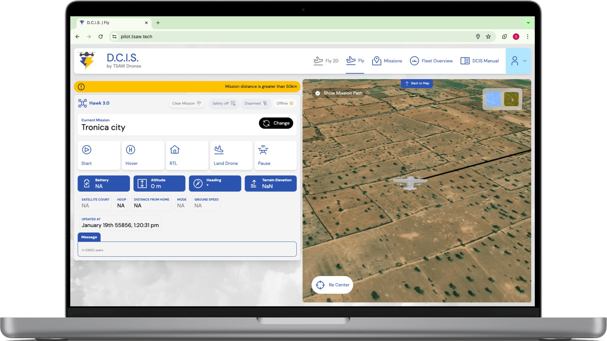Open Chrome three-dot menu
Image resolution: width=607 pixels, height=341 pixels.
[527, 37]
